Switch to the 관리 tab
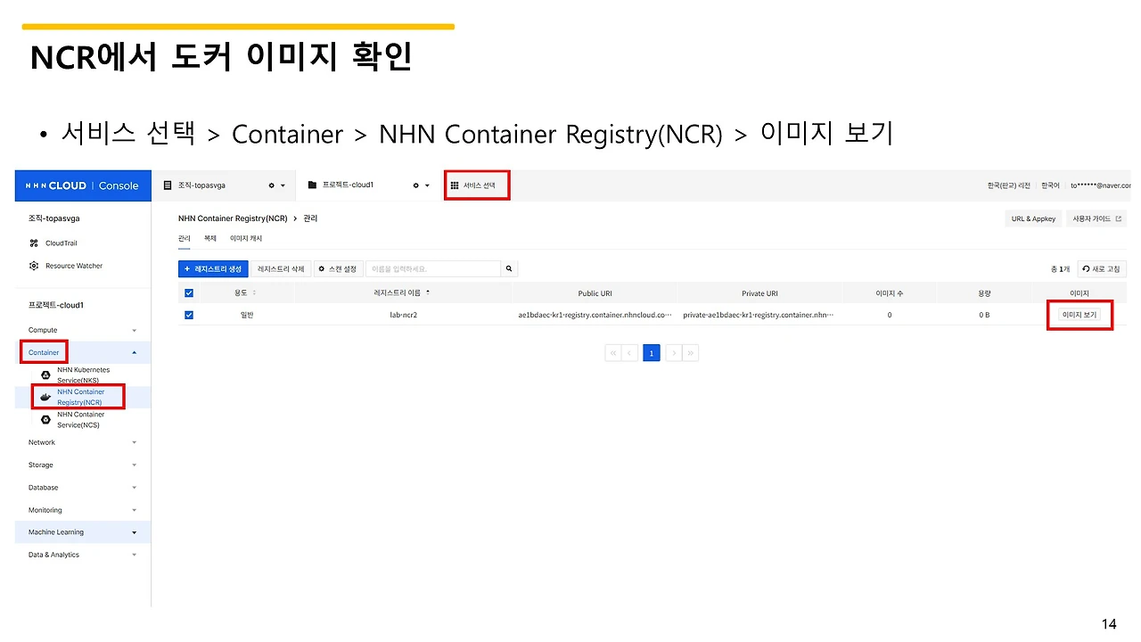The width and height of the screenshot is (1141, 642). point(185,239)
